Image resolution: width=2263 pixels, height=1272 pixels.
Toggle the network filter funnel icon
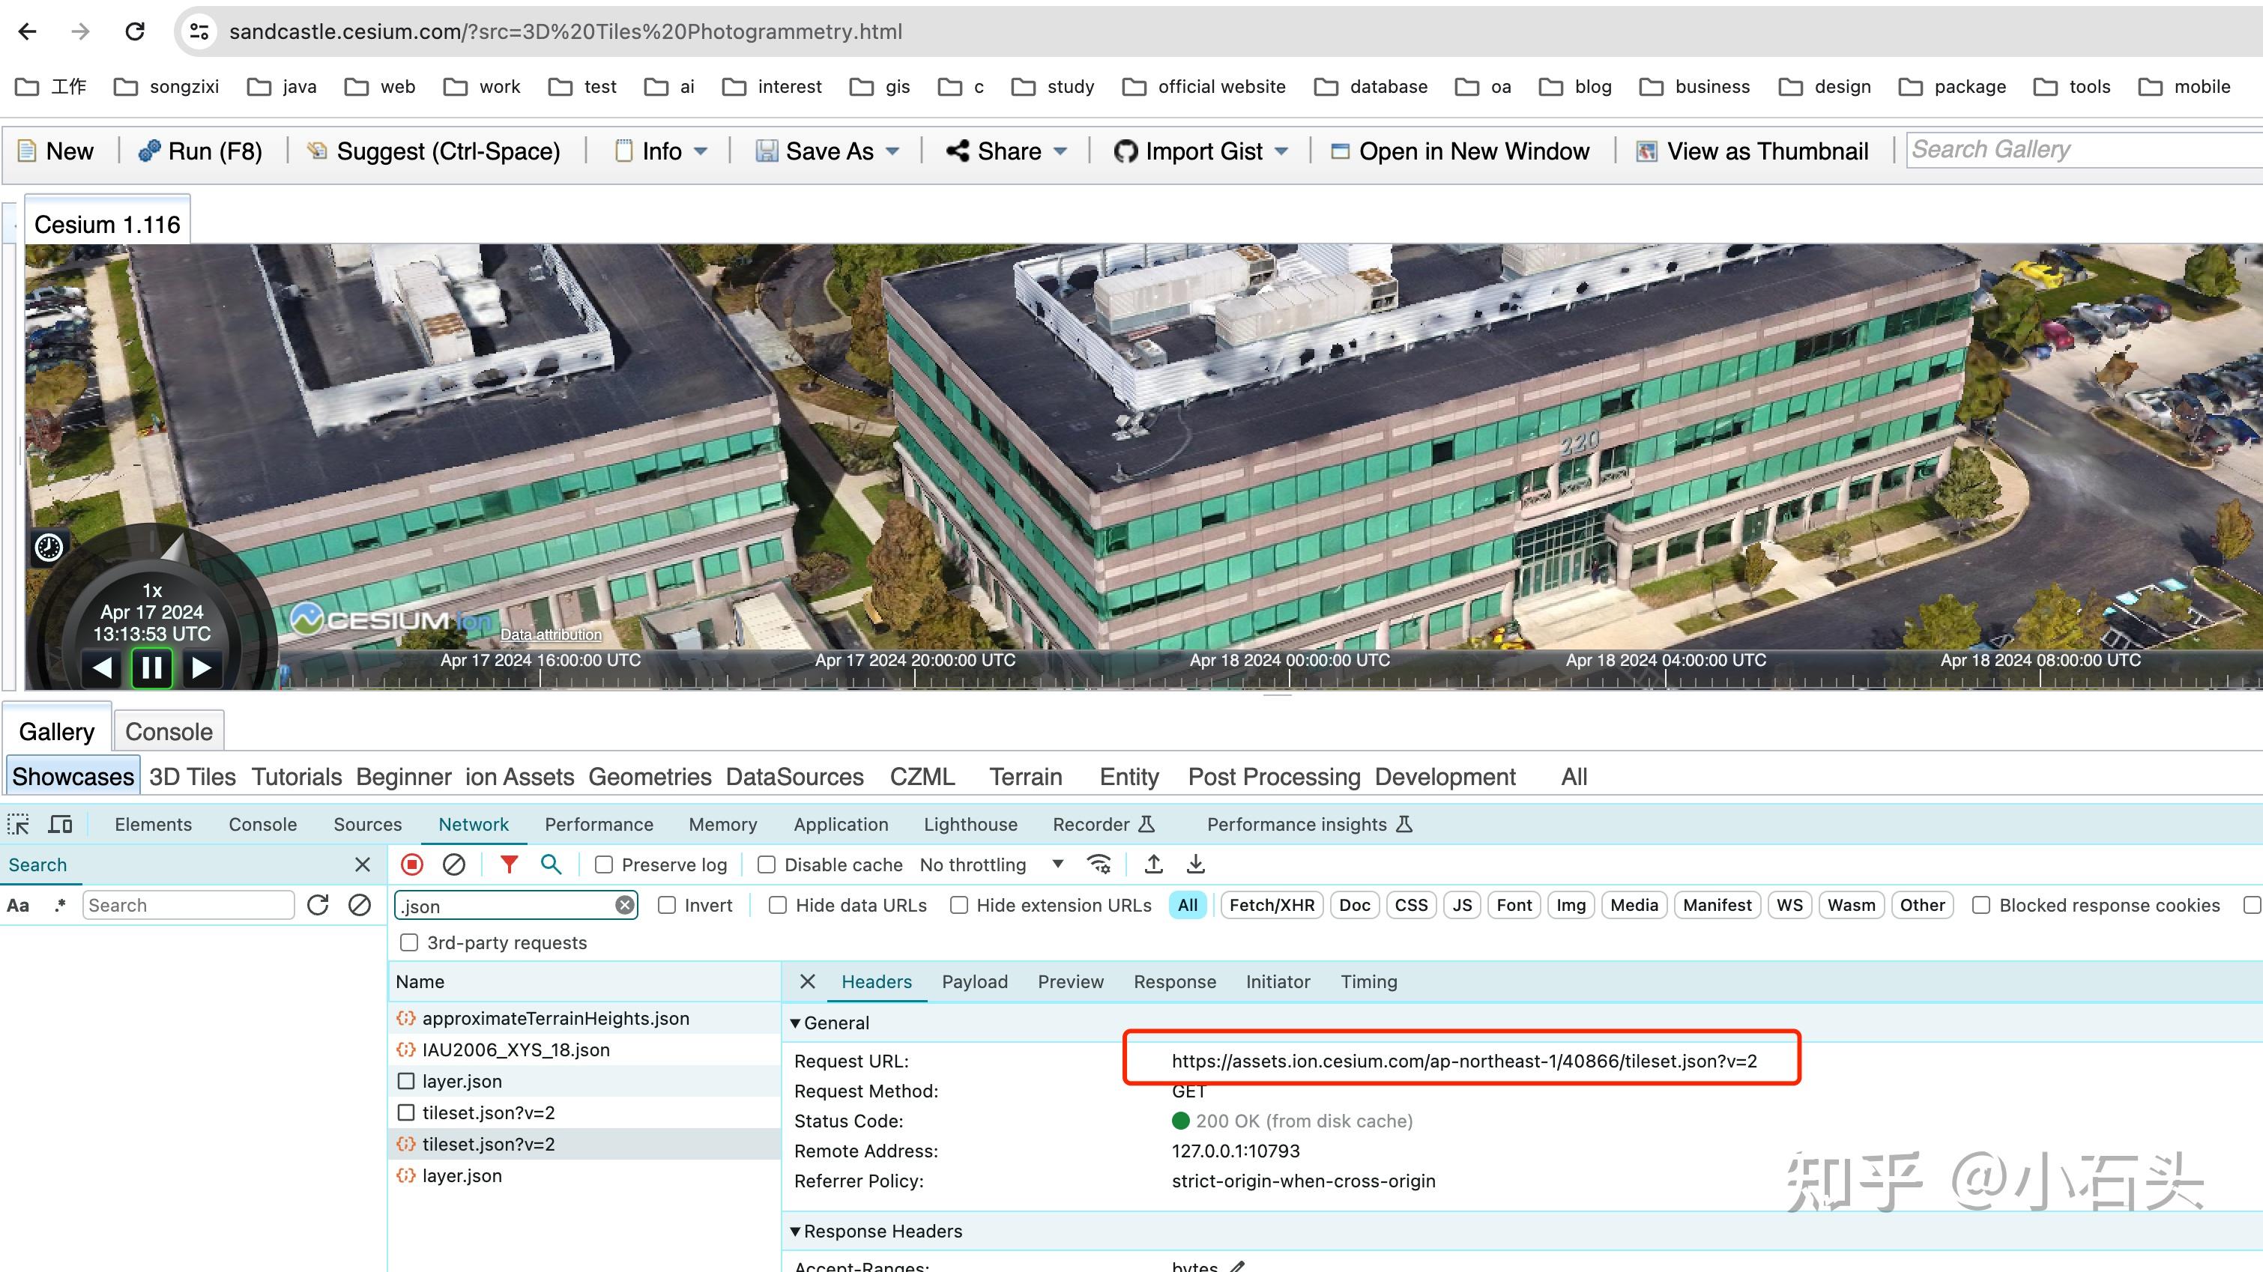tap(509, 864)
